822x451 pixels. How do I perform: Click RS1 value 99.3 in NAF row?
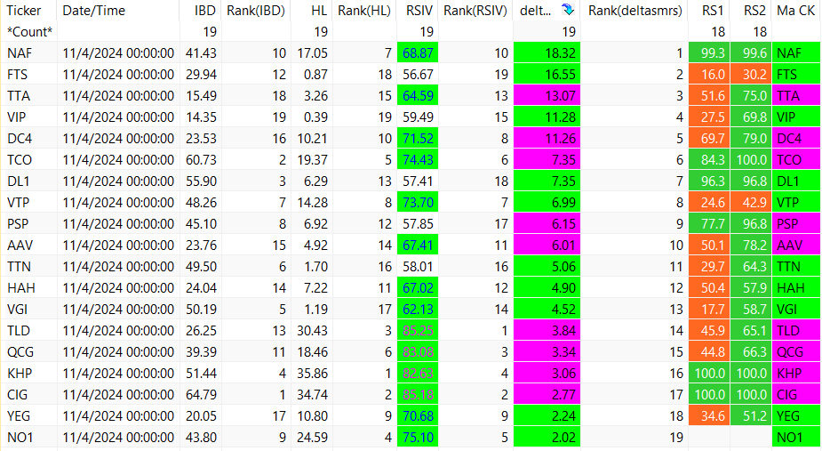[708, 53]
